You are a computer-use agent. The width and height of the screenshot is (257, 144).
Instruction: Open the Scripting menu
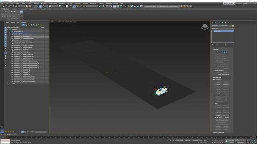coord(85,4)
